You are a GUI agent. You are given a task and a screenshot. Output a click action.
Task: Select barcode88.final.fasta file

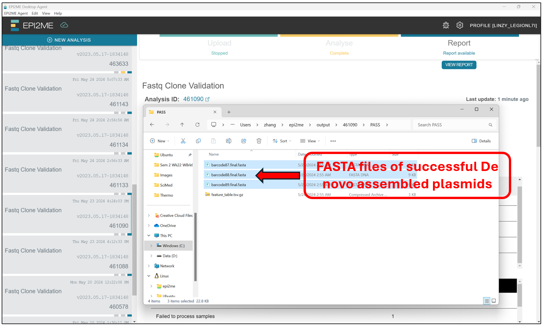[x=228, y=175]
